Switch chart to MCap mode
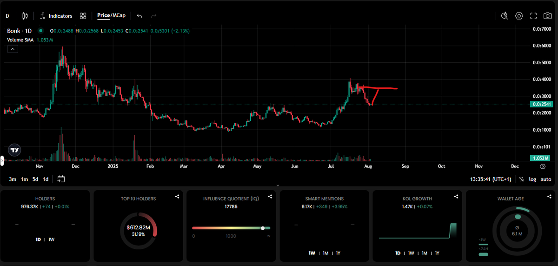 pos(119,15)
